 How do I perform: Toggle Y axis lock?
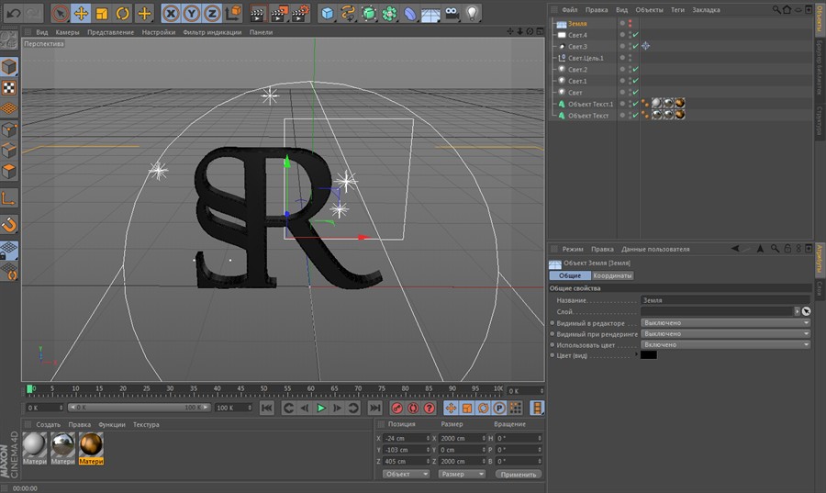tap(191, 13)
